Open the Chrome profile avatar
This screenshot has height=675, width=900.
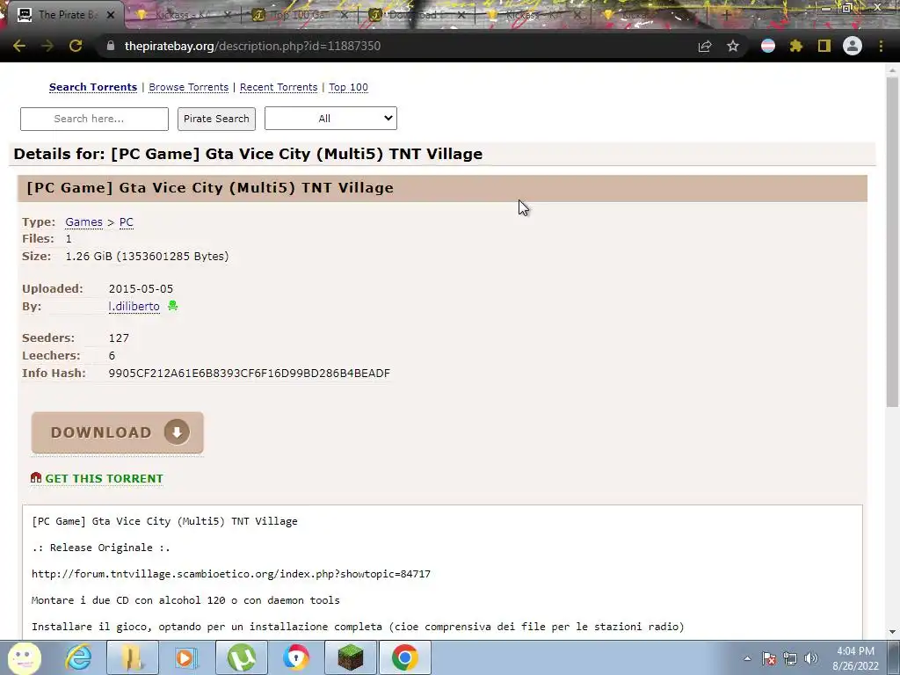[853, 46]
